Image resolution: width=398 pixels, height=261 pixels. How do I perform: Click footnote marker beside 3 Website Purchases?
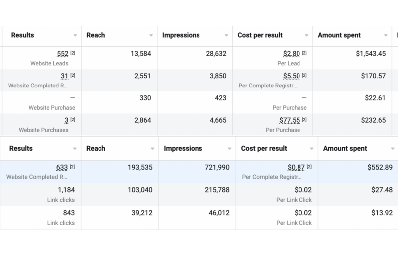73,119
